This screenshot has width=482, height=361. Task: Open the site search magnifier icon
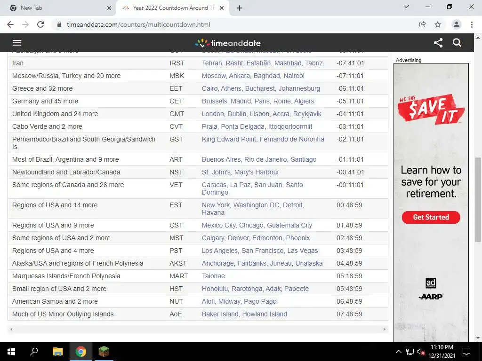[x=457, y=43]
